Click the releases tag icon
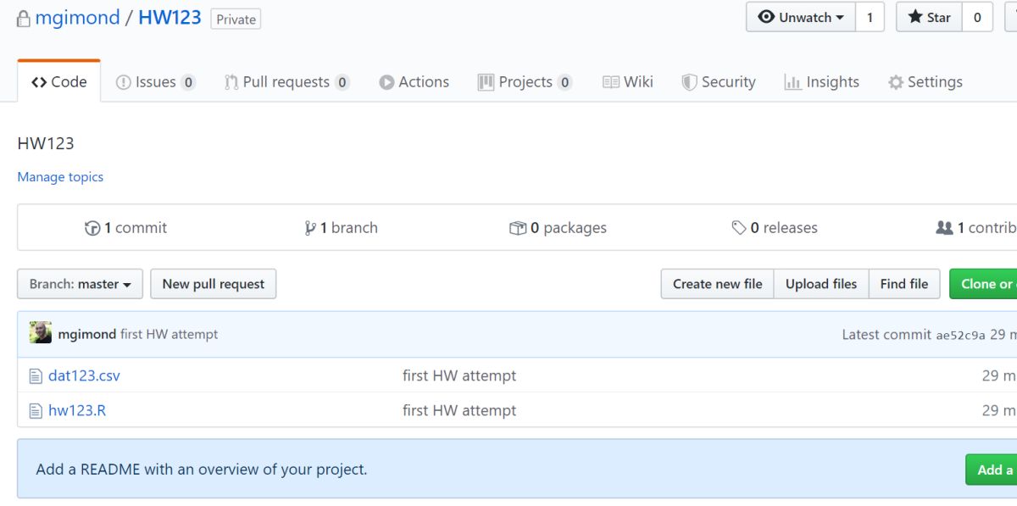Viewport: 1017px width, 506px height. coord(739,228)
